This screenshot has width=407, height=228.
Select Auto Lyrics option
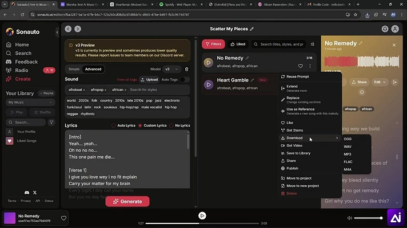[123, 125]
